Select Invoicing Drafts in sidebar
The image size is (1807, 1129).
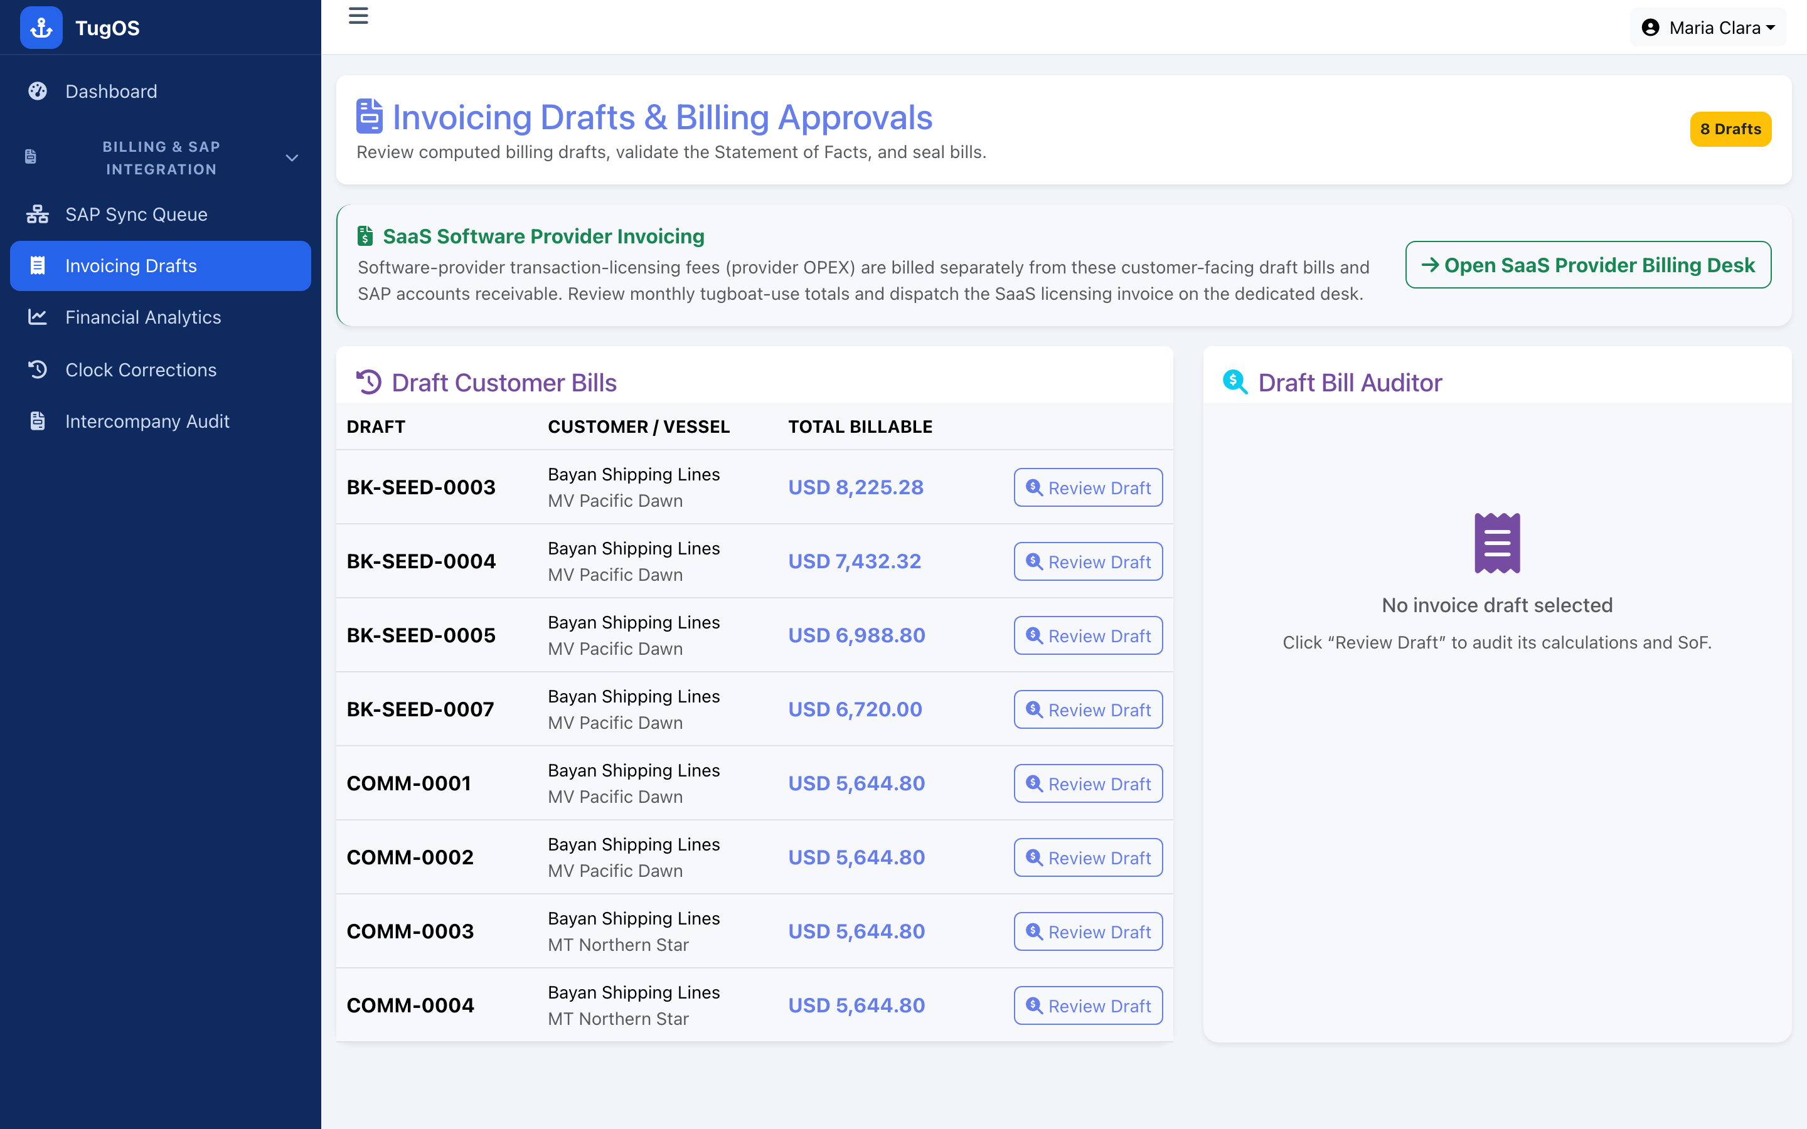[161, 266]
